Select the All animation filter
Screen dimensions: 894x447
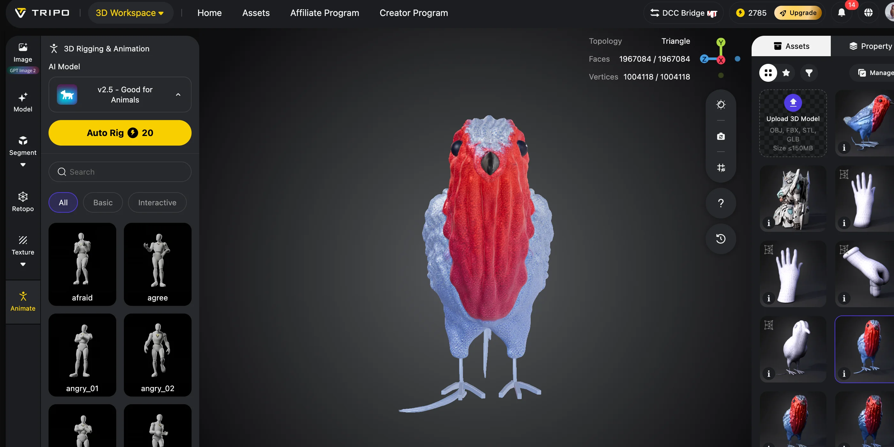pos(63,202)
